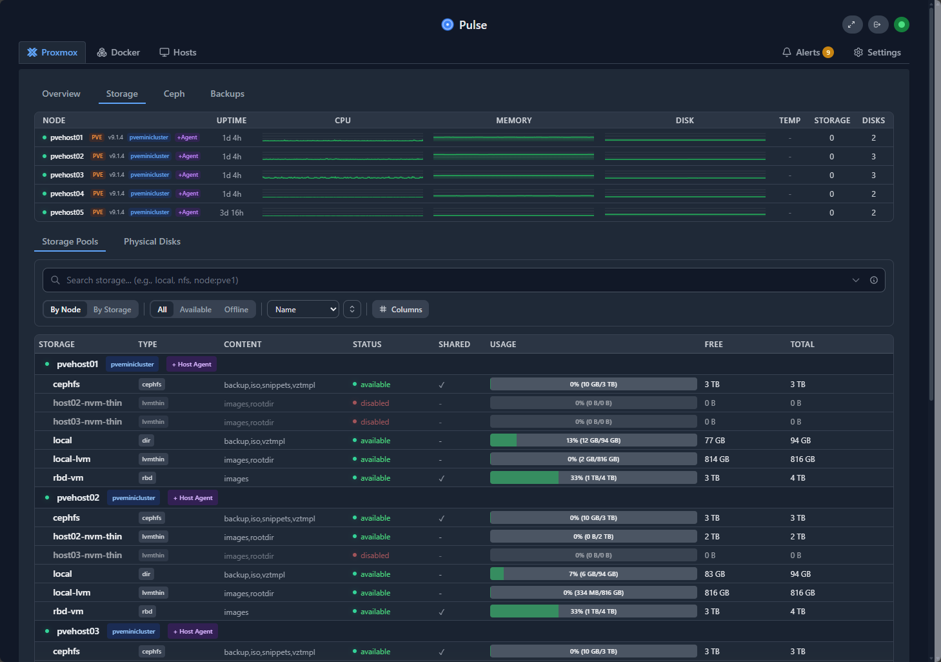This screenshot has width=941, height=662.
Task: Open the Name sort dropdown
Action: (x=302, y=309)
